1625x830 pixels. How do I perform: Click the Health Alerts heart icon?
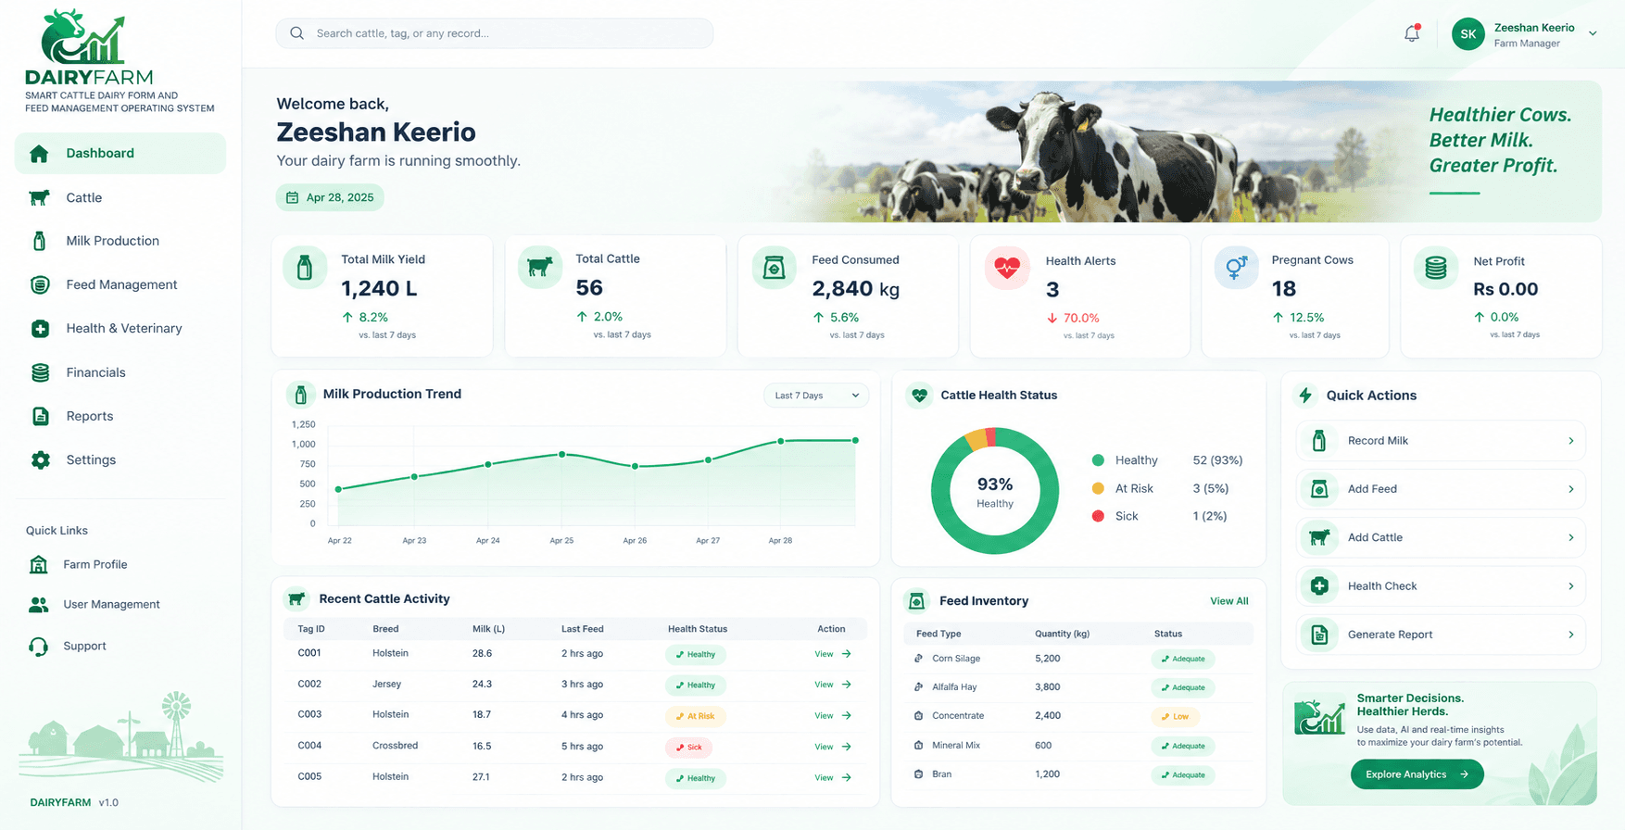coord(1007,268)
